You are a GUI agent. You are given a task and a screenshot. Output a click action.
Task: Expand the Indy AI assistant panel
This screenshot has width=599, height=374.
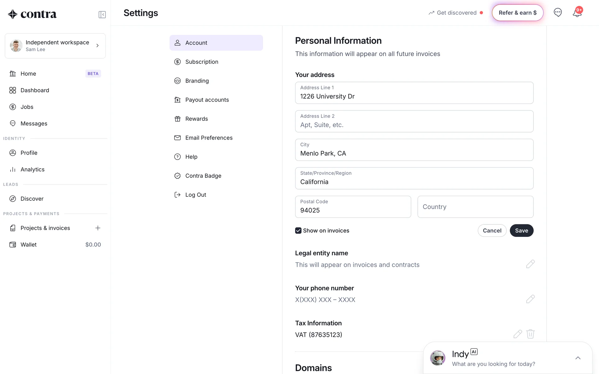click(x=577, y=358)
